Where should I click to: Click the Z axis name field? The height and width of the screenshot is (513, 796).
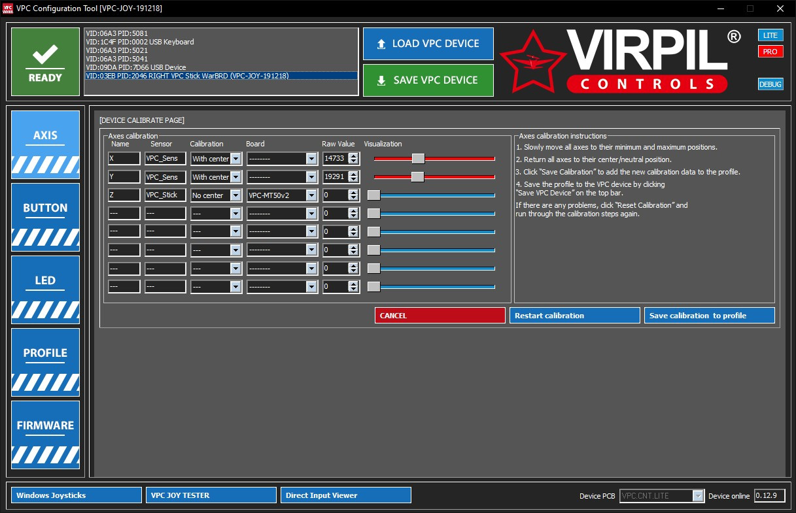(124, 195)
